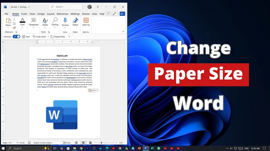
Task: Switch to the Layout tab
Action: click(51, 14)
